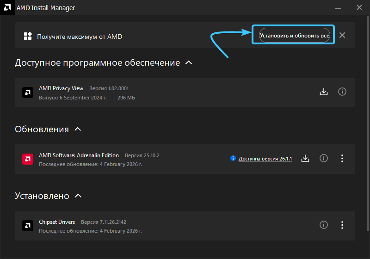Open the Доступна версия 26.1.1 link
Screen dimensions: 370x259
(265, 159)
